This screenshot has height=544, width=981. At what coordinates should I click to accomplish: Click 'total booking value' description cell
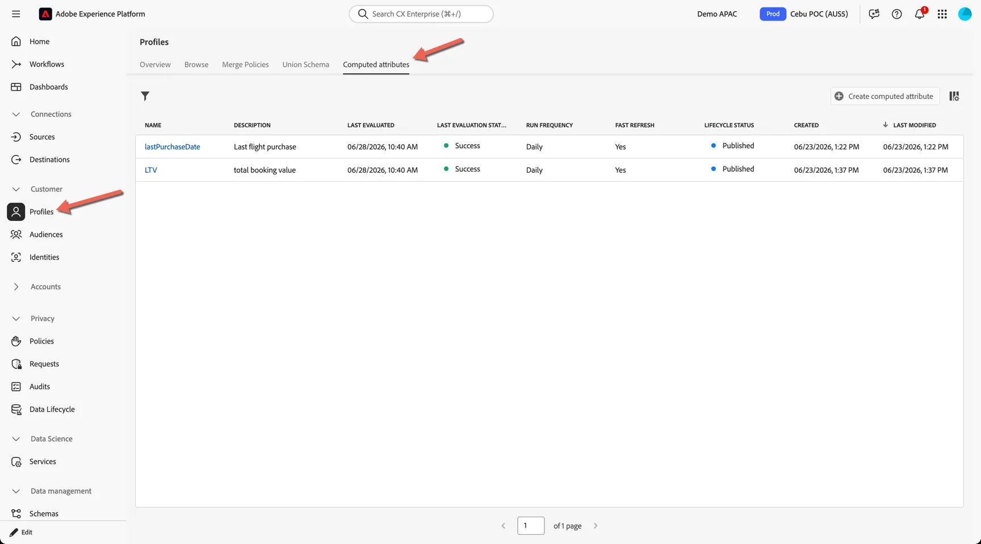(x=265, y=170)
